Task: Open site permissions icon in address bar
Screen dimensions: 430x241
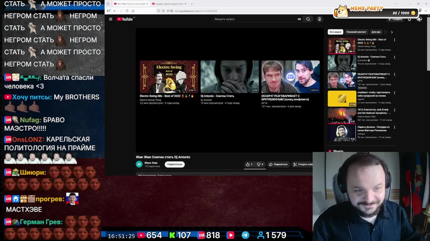Action: (168, 11)
